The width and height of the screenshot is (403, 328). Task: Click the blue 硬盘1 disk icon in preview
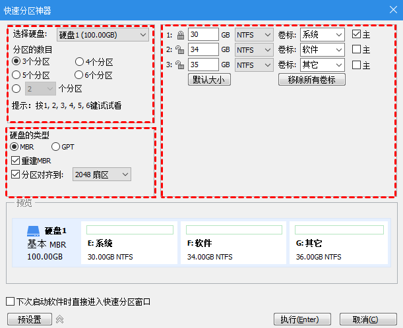coord(34,231)
